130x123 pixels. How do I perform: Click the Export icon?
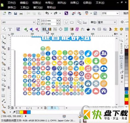(x=79, y=13)
